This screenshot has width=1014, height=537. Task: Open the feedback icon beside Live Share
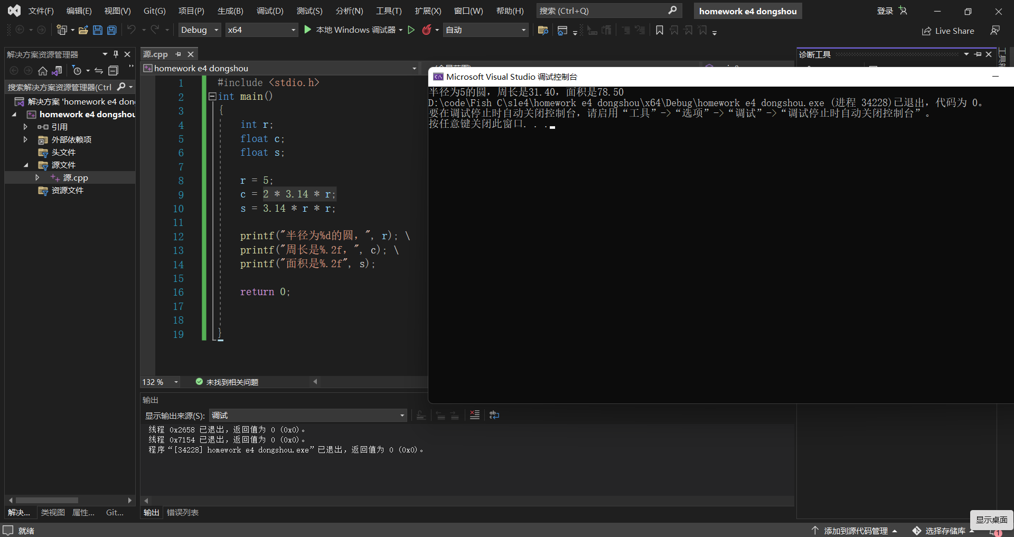pos(995,31)
